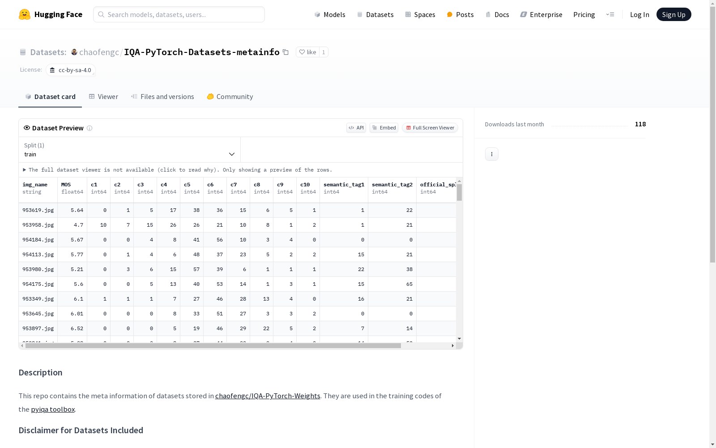The width and height of the screenshot is (716, 448).
Task: Go to Models in top navigation
Action: tap(330, 14)
